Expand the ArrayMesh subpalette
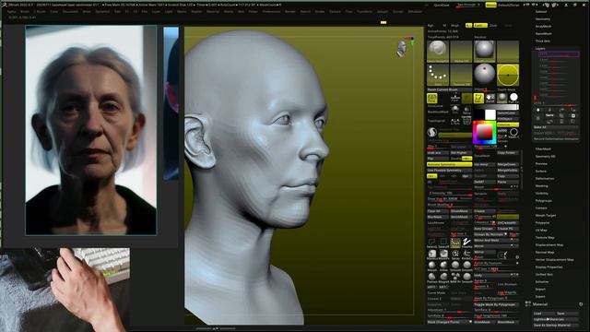The width and height of the screenshot is (590, 332). [543, 27]
